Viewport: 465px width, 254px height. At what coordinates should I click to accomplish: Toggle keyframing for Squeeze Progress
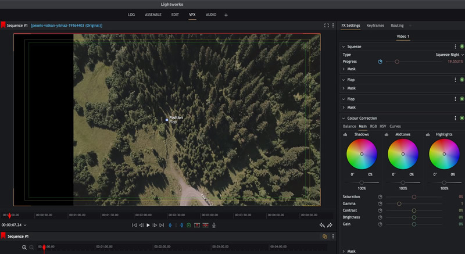click(380, 62)
